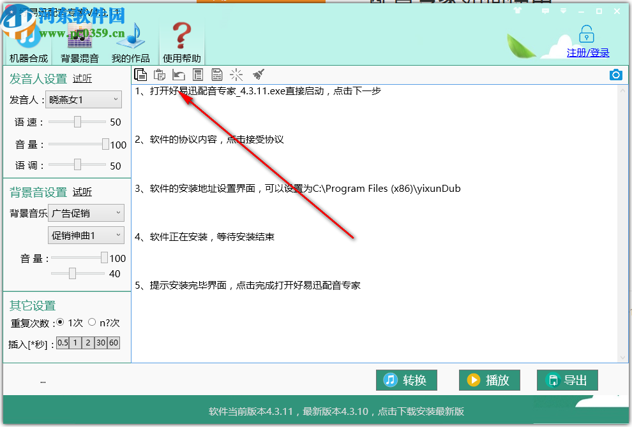Viewport: 632px width, 427px height.
Task: Click the 注册/登录 link
Action: coord(588,53)
